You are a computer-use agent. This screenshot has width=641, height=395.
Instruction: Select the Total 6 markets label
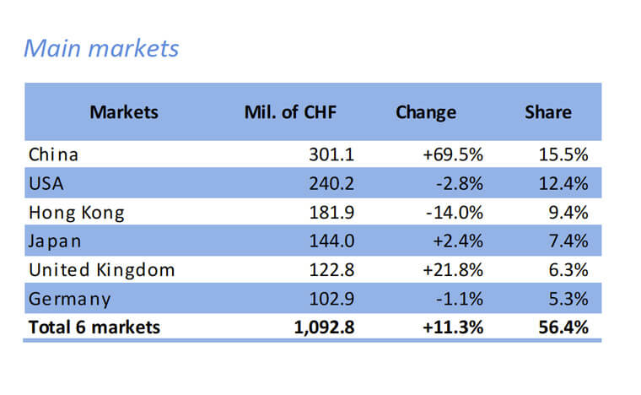94,327
